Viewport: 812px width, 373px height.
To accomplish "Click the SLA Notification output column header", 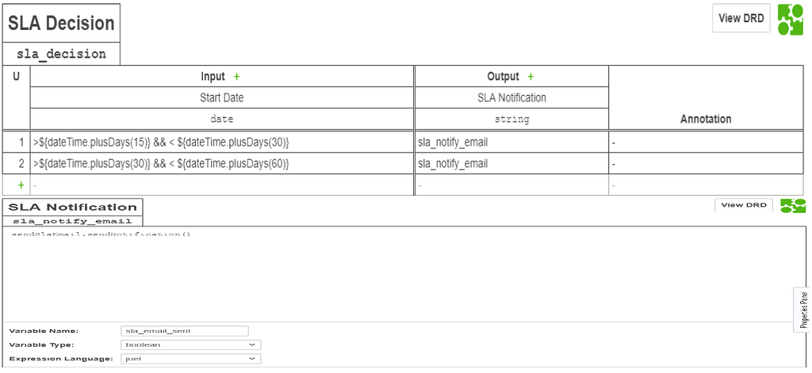I will pyautogui.click(x=511, y=98).
